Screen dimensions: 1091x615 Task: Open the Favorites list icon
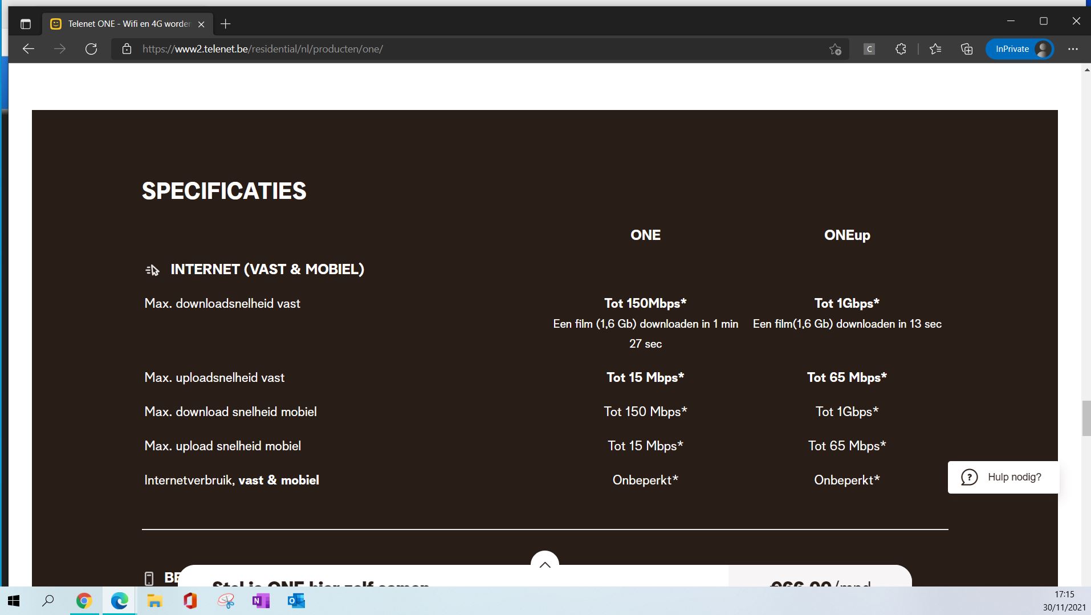pos(935,49)
